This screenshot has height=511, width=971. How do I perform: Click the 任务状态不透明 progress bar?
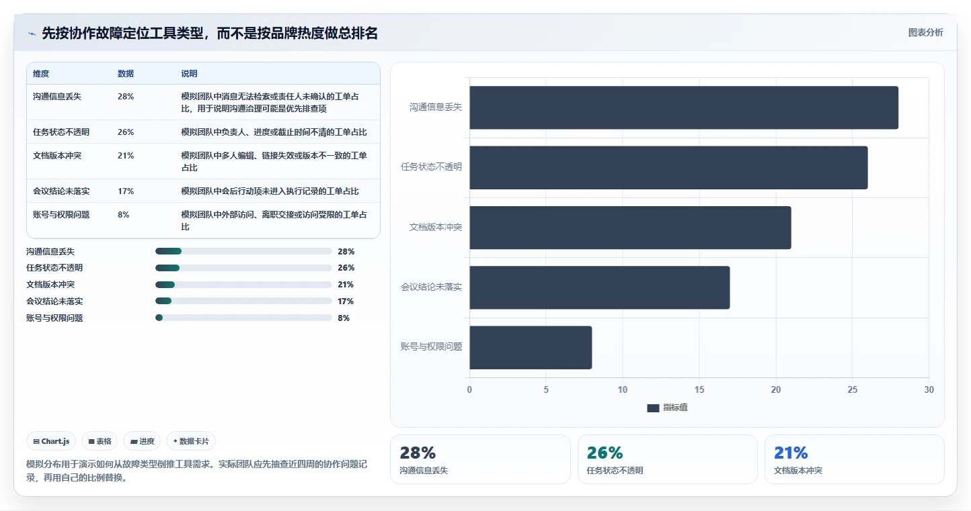coord(243,268)
